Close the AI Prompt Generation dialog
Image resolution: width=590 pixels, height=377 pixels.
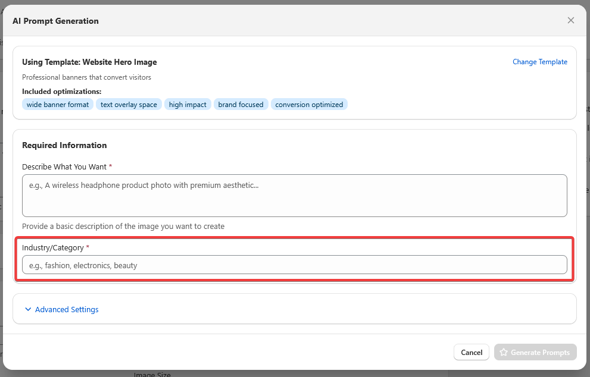(x=570, y=20)
